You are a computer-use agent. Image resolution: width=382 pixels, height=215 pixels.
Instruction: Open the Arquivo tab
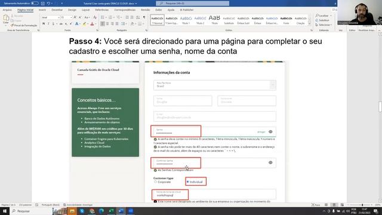tap(7, 10)
